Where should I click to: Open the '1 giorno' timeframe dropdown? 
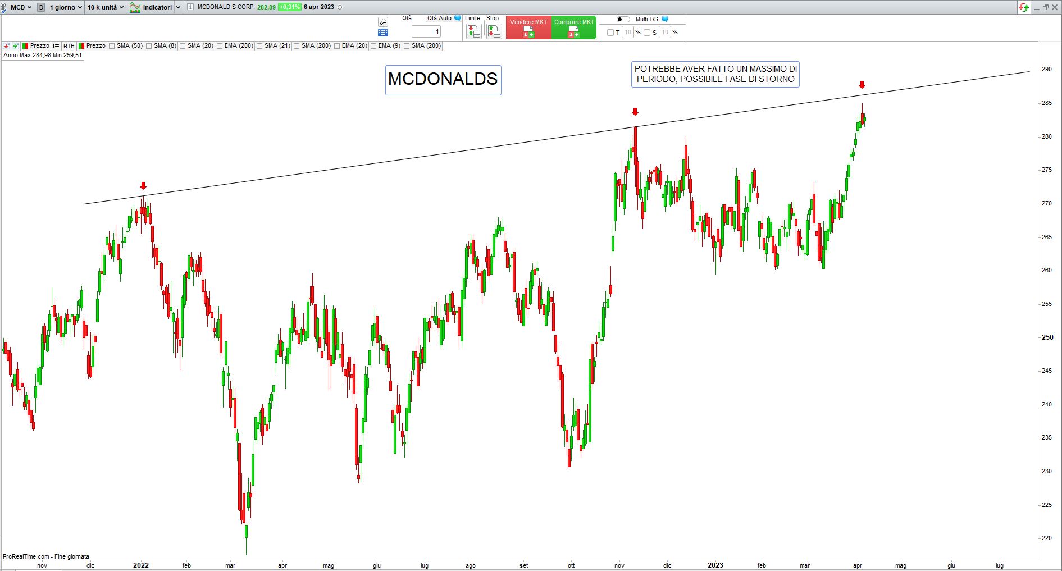[66, 7]
